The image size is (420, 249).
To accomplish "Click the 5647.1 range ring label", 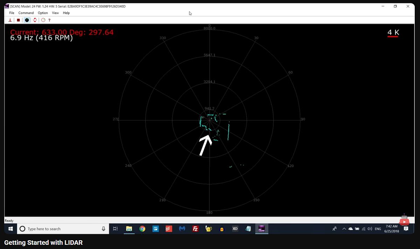I will [x=210, y=55].
